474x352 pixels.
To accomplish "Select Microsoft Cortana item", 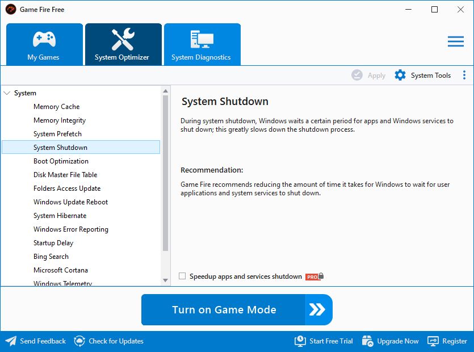I will (x=61, y=270).
